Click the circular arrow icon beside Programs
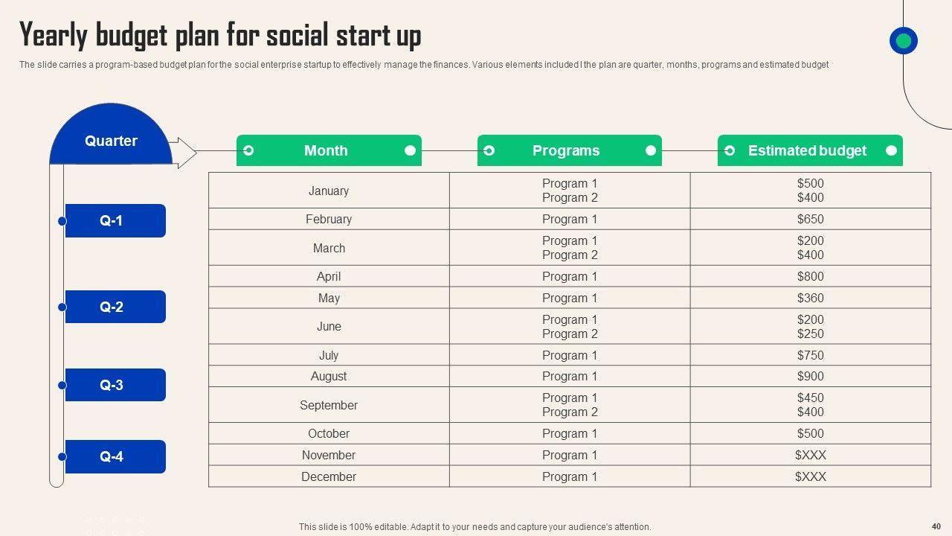The height and width of the screenshot is (536, 952). click(489, 150)
